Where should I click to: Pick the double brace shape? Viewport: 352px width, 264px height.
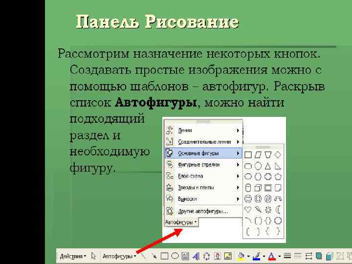268,220
